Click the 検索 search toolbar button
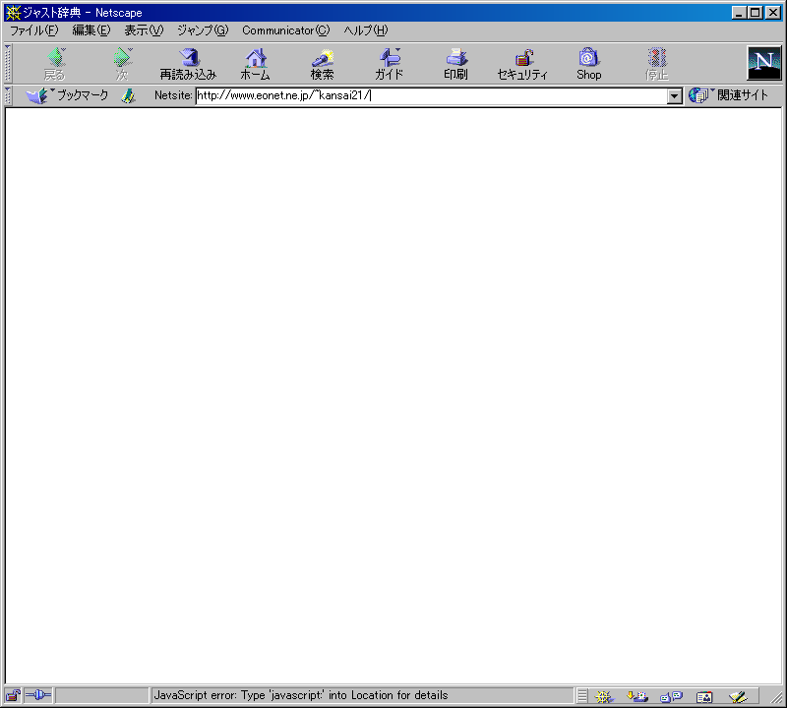 click(323, 64)
